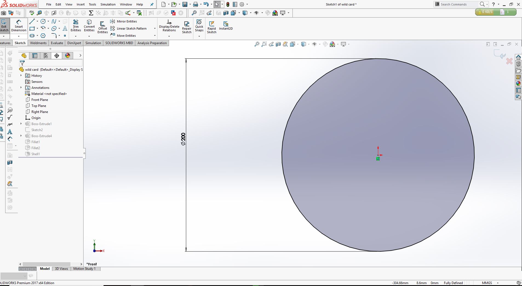Image resolution: width=522 pixels, height=286 pixels.
Task: Open the Motion Study 1 tab
Action: coord(84,269)
